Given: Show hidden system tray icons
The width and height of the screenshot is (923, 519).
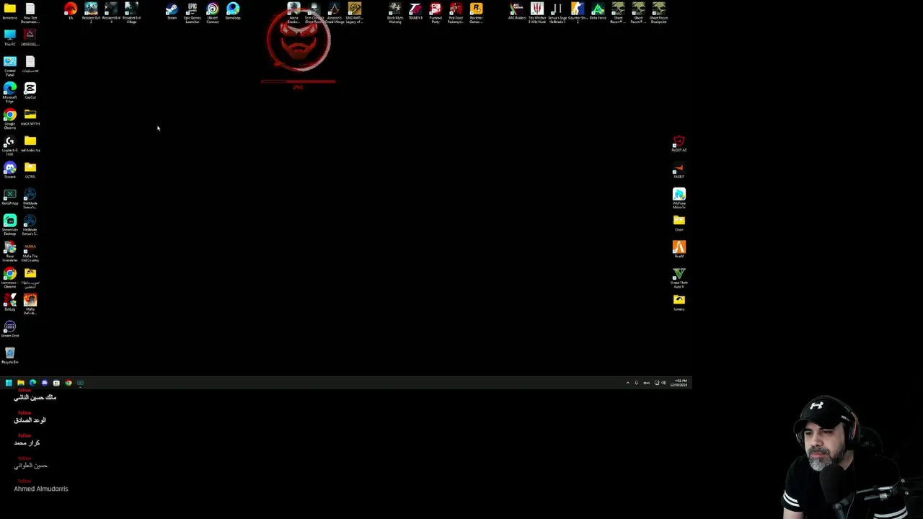Looking at the screenshot, I should coord(627,383).
